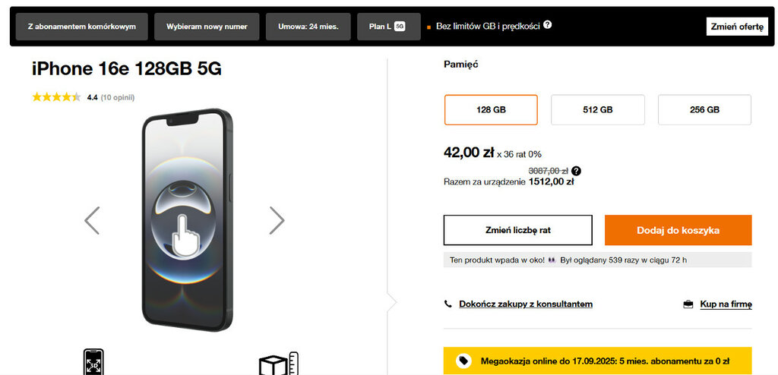Screen dimensions: 778x375
Task: Click the 3D phone view icon
Action: pos(93,362)
